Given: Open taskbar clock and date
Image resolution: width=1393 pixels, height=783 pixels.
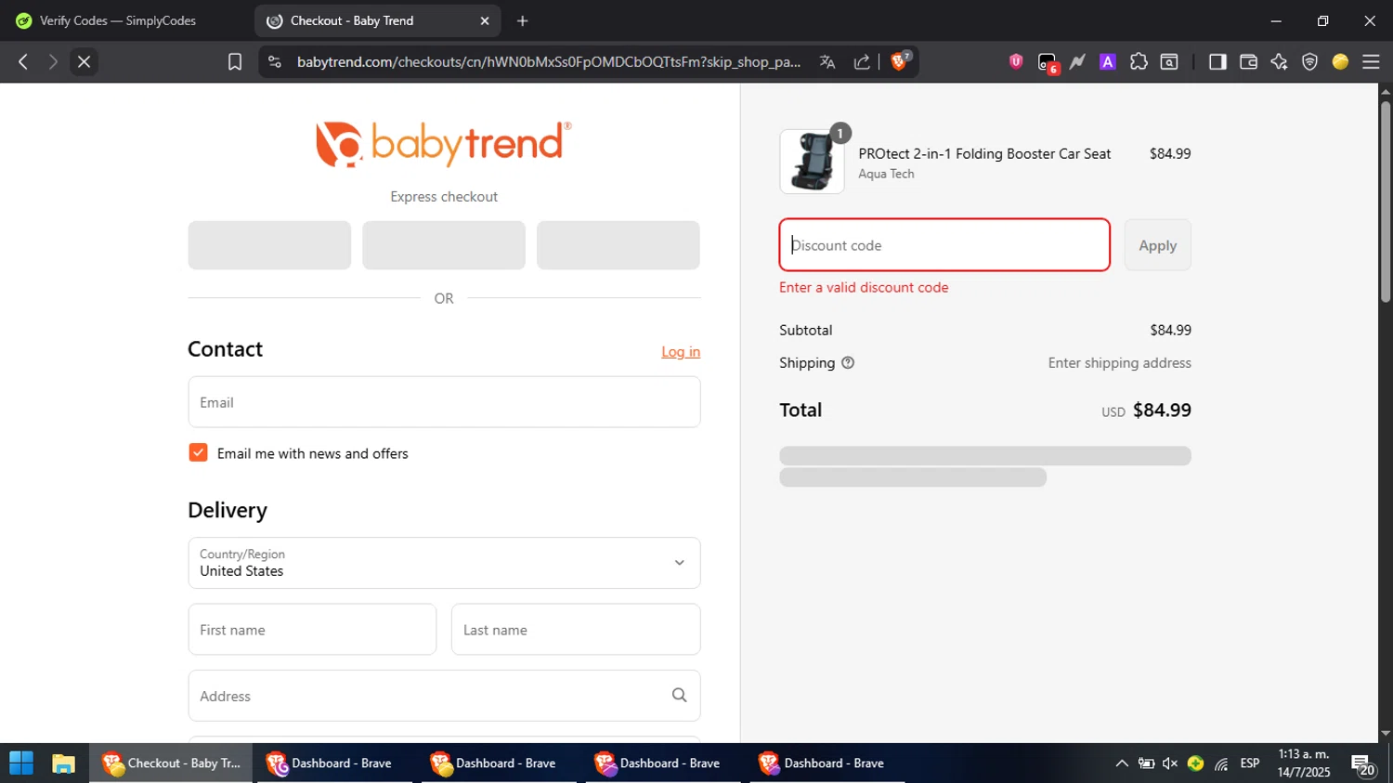Looking at the screenshot, I should pyautogui.click(x=1304, y=763).
